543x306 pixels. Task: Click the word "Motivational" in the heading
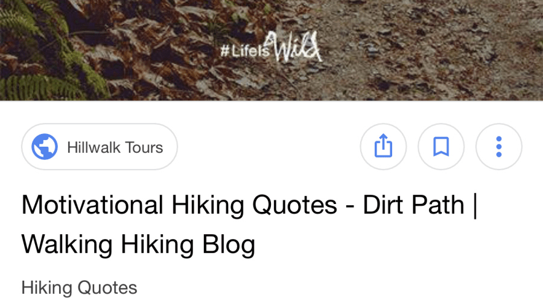pos(92,205)
